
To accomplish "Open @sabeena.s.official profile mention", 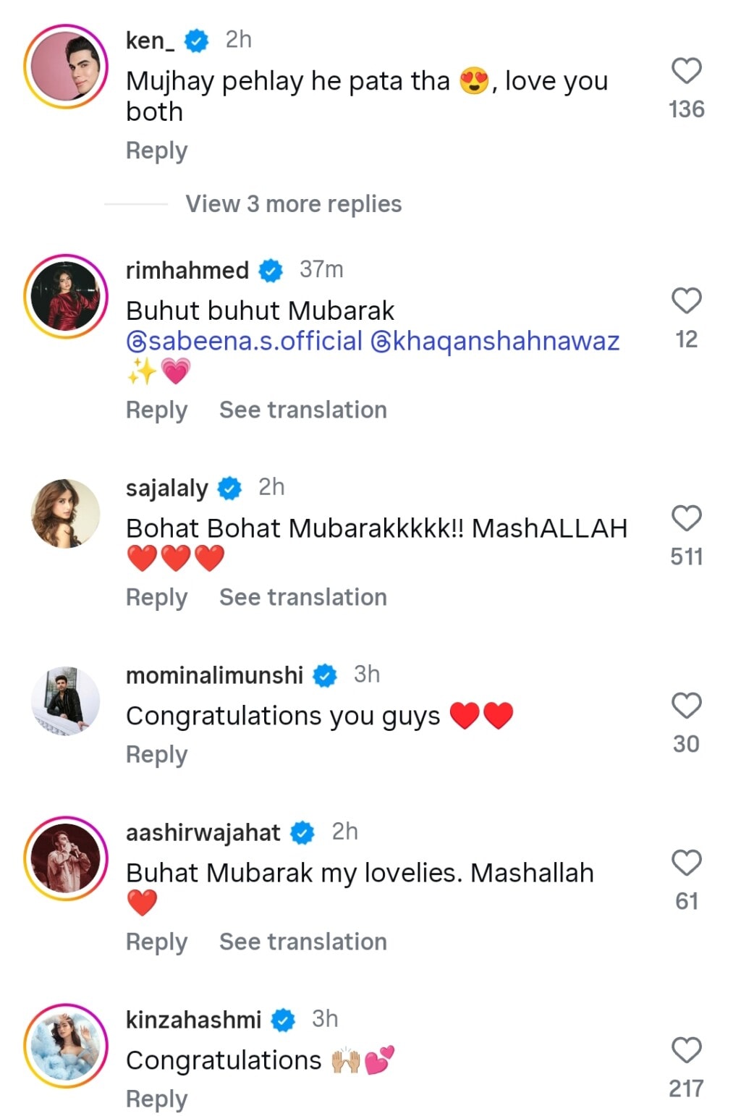I will point(246,340).
